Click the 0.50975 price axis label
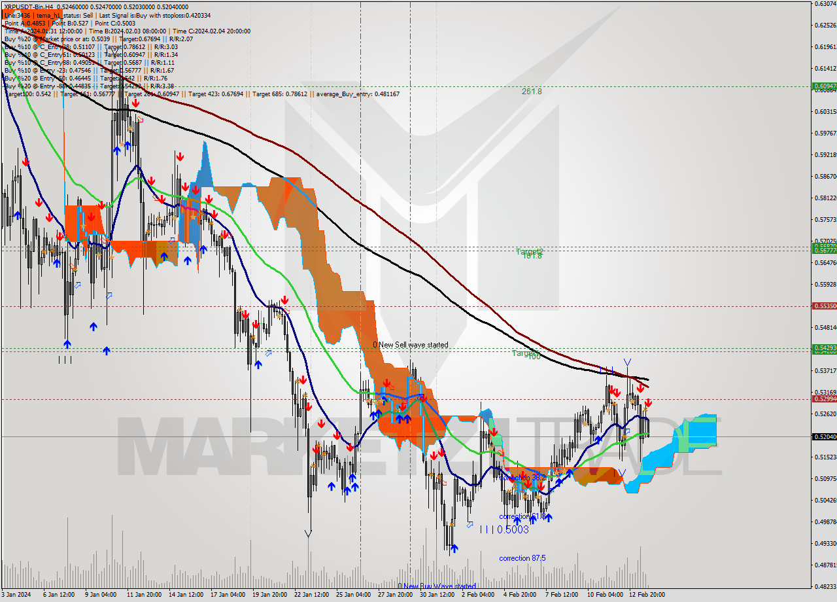 (x=825, y=478)
